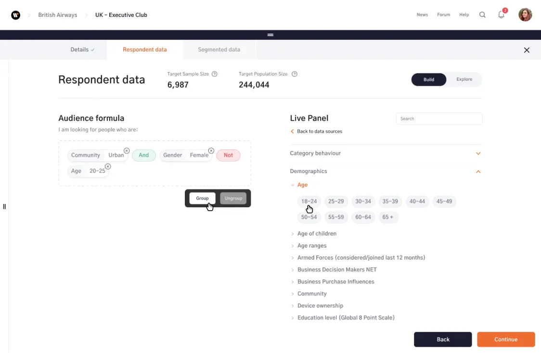Click the Back button
The width and height of the screenshot is (541, 353).
443,340
